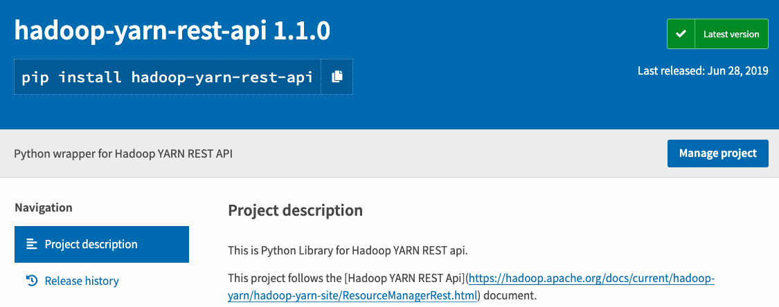The width and height of the screenshot is (779, 307).
Task: Open the hadoop.apache.org docs hyperlink
Action: (592, 279)
